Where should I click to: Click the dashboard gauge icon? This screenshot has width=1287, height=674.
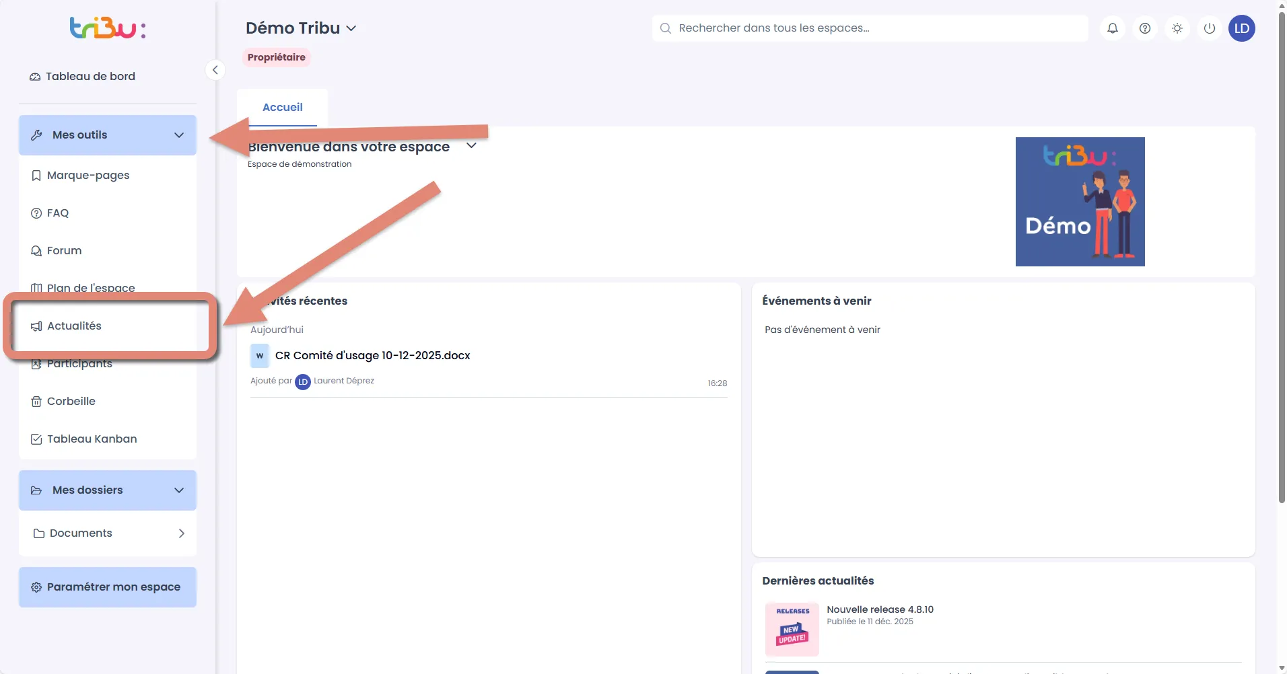coord(35,77)
